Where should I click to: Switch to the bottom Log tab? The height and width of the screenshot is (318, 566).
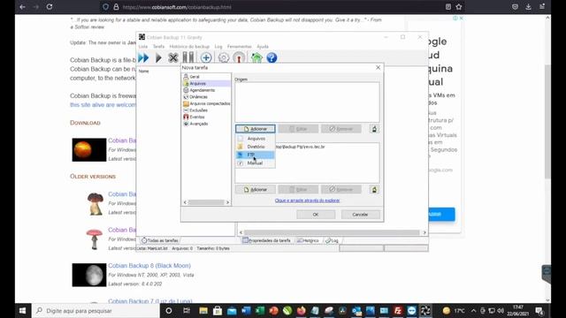[332, 240]
